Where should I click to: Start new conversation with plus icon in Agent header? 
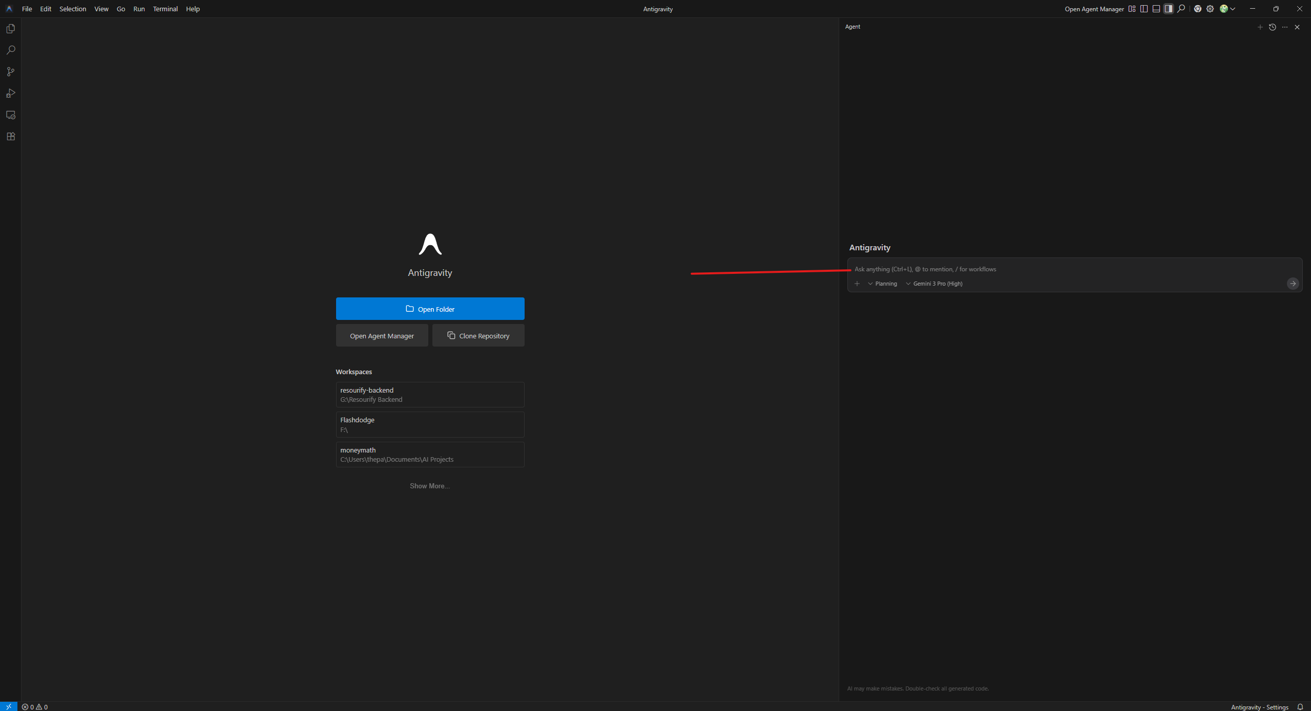pyautogui.click(x=1260, y=27)
